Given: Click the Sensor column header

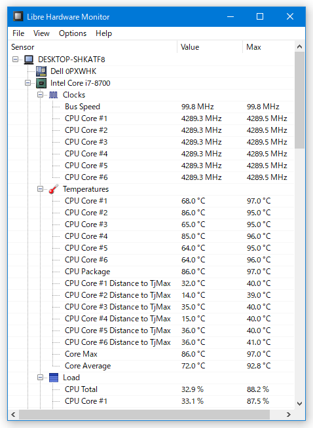Looking at the screenshot, I should (x=93, y=47).
